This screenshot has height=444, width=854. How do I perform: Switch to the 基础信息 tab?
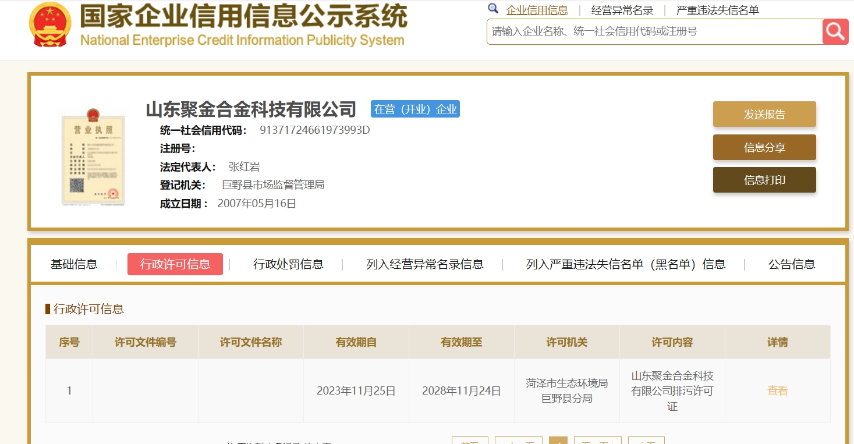74,264
